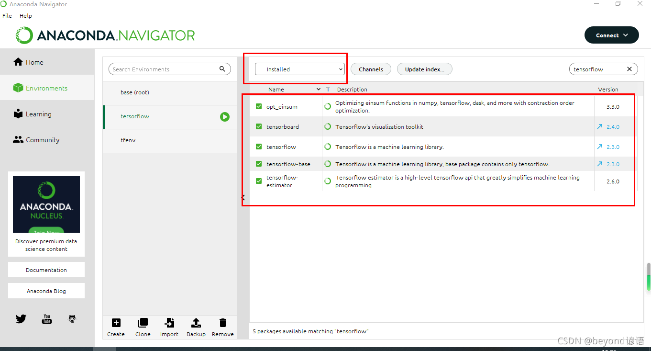The width and height of the screenshot is (651, 351).
Task: Open the Help menu
Action: tap(26, 16)
